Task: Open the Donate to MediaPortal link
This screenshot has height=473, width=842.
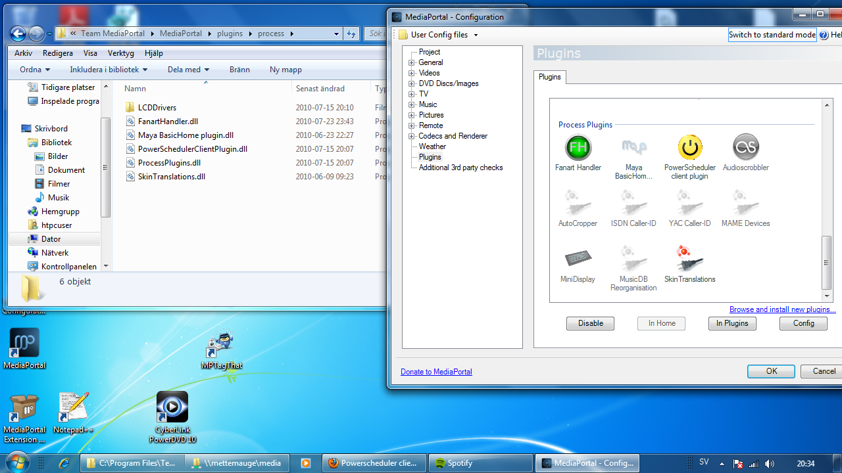Action: tap(436, 372)
